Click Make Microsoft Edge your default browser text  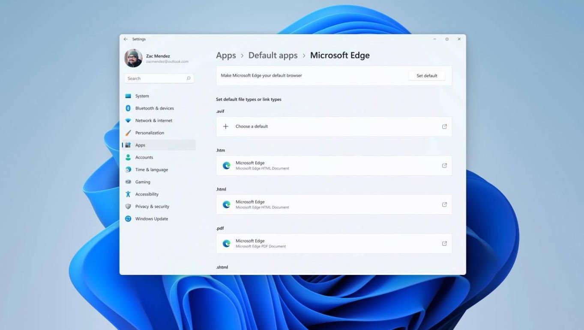(261, 76)
